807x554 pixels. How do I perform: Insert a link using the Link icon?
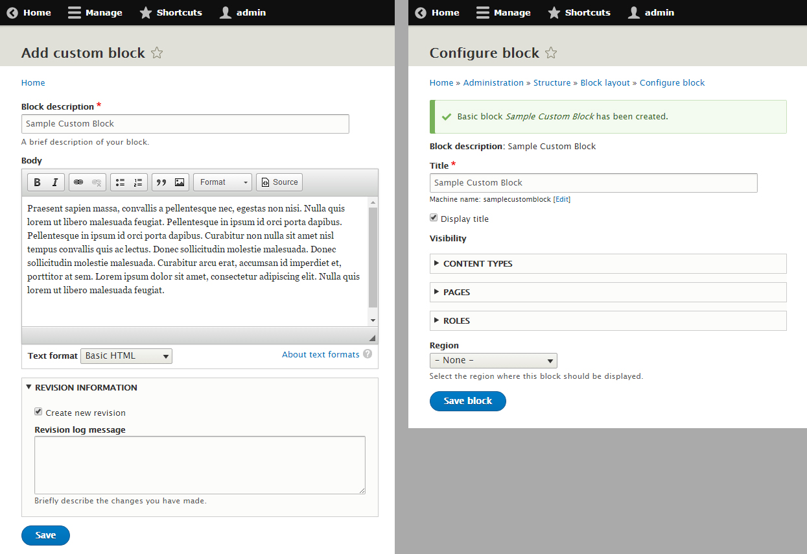coord(78,182)
